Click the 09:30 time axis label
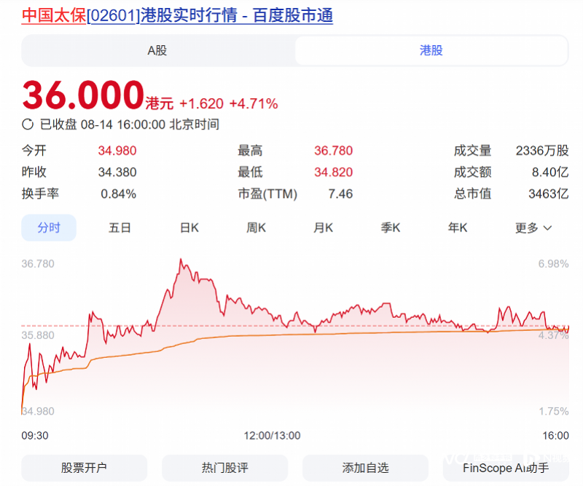The width and height of the screenshot is (583, 486). coord(35,436)
